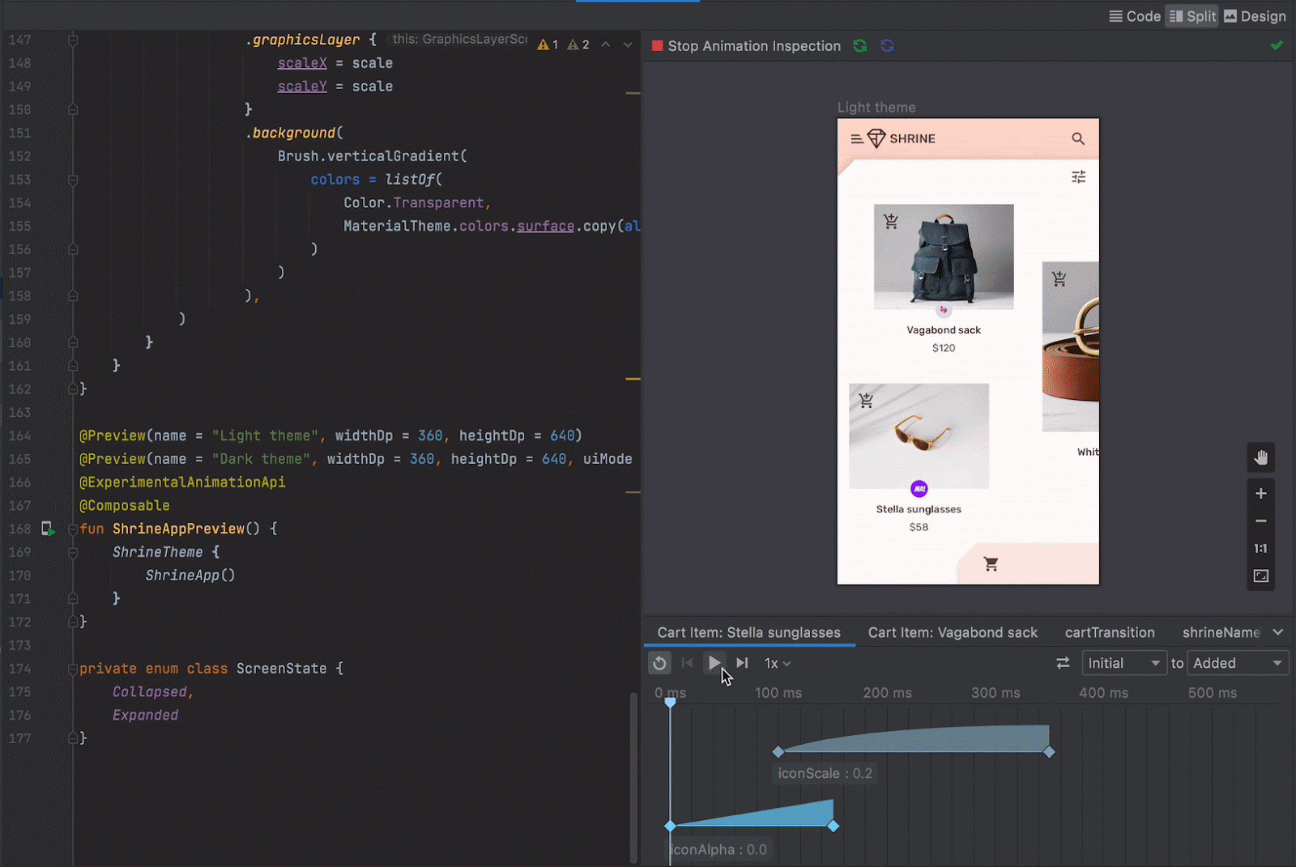Switch to the Cart Item: Vagabond sack tab
1296x867 pixels.
[953, 632]
